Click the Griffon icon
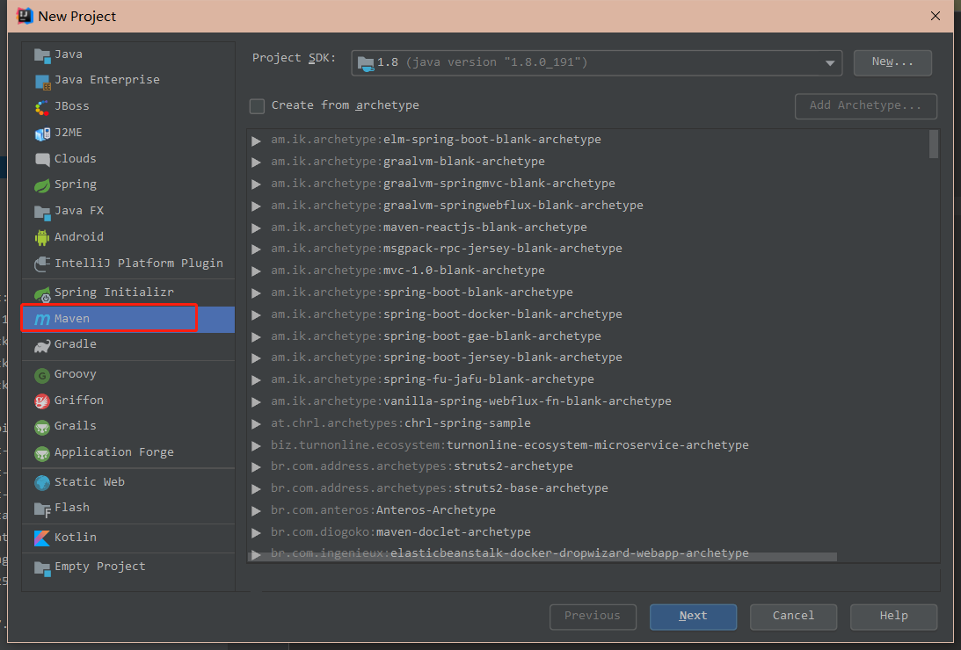The width and height of the screenshot is (961, 650). point(42,401)
